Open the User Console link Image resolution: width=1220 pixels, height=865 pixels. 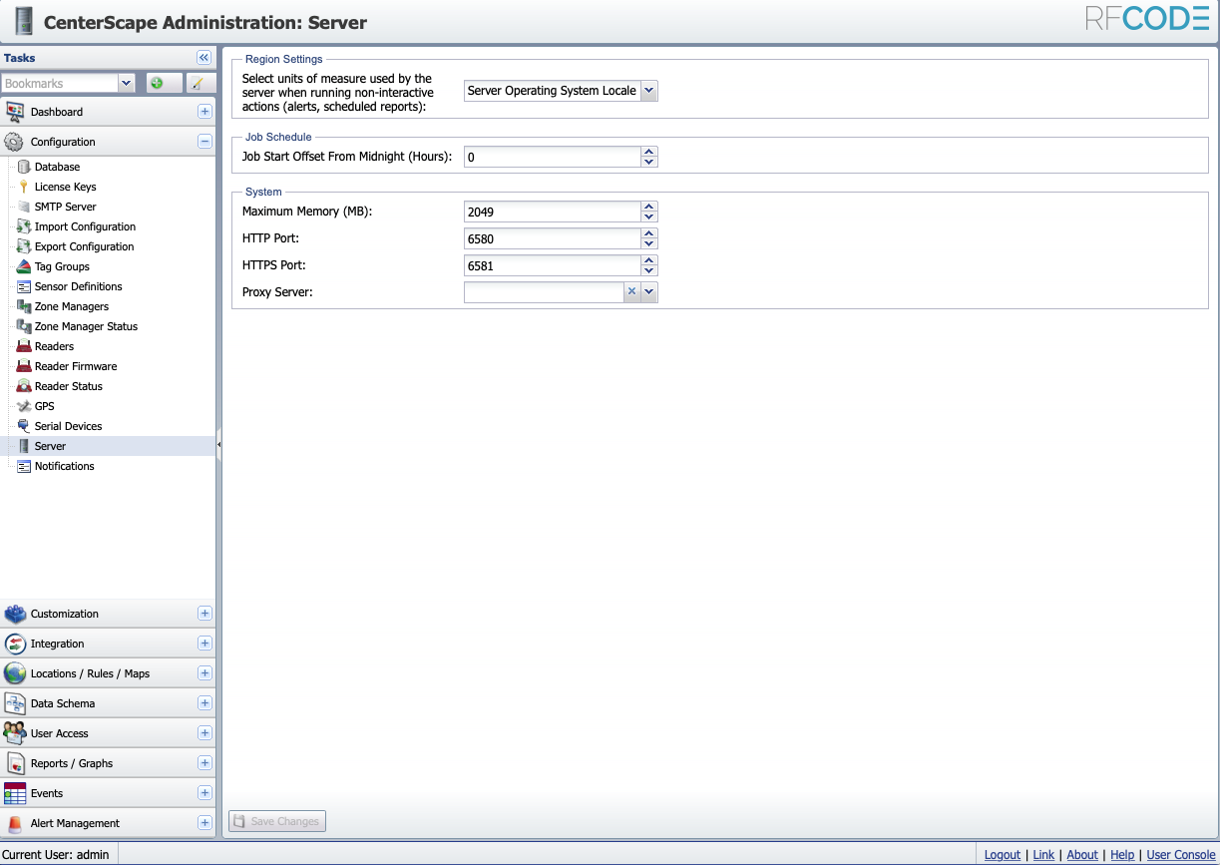1181,855
